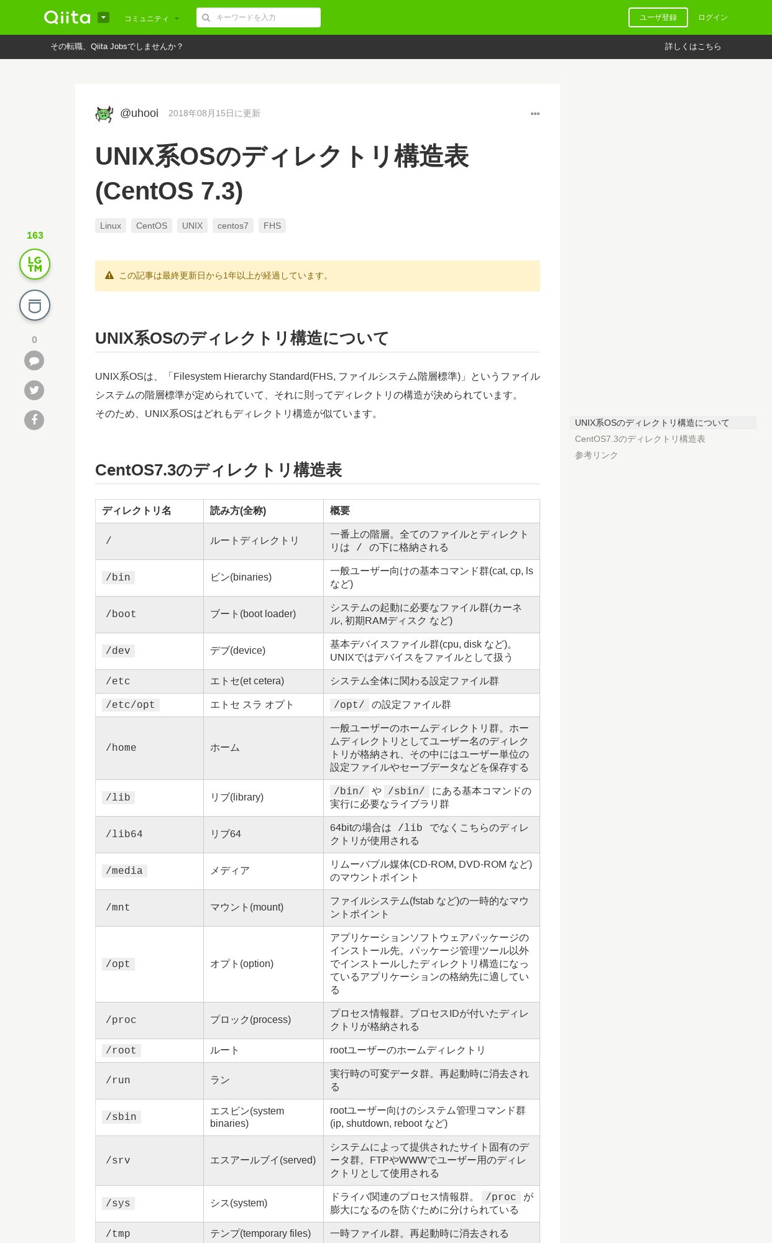Image resolution: width=772 pixels, height=1243 pixels.
Task: Click 概要 column header
Action: point(431,511)
